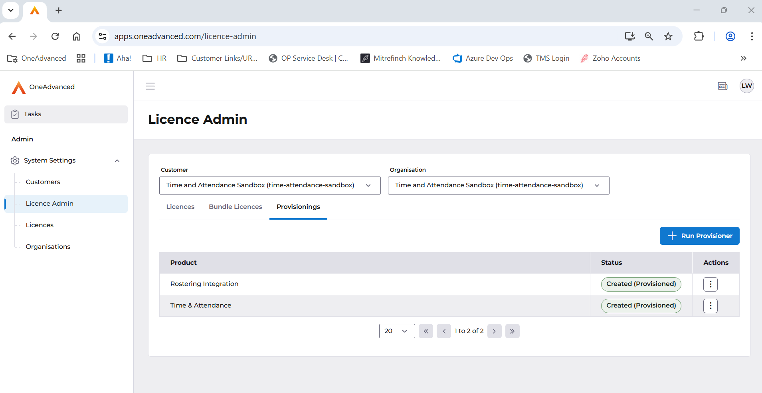The image size is (762, 393).
Task: Open the OP Service Desk bookmark
Action: (309, 58)
